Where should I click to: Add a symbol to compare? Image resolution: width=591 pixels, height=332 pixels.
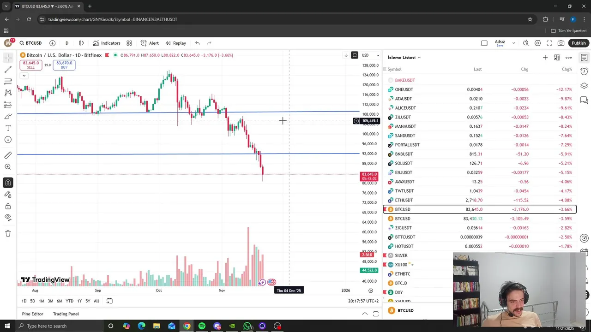pyautogui.click(x=52, y=43)
